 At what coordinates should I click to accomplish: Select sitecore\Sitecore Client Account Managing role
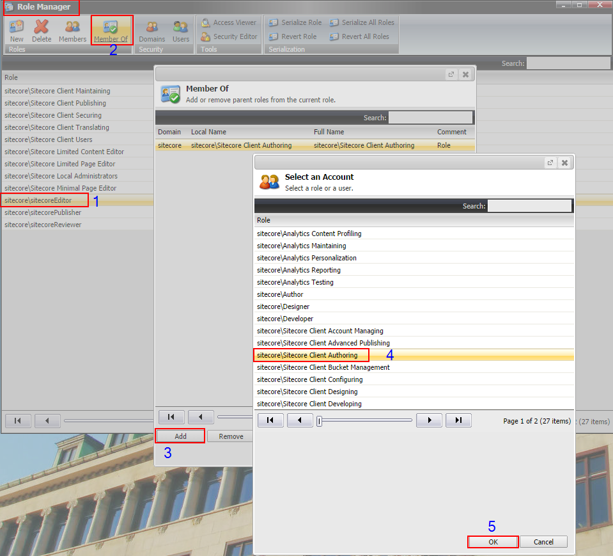click(414, 331)
